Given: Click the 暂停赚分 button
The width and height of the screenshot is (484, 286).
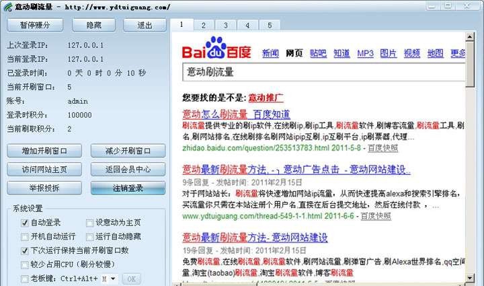Looking at the screenshot, I should (x=35, y=25).
